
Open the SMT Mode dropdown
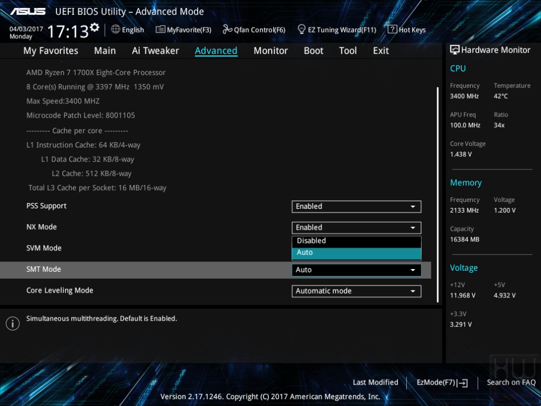(356, 270)
